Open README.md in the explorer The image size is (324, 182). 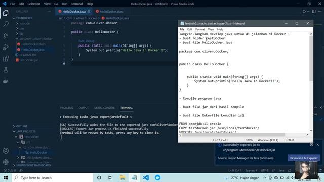point(28,55)
